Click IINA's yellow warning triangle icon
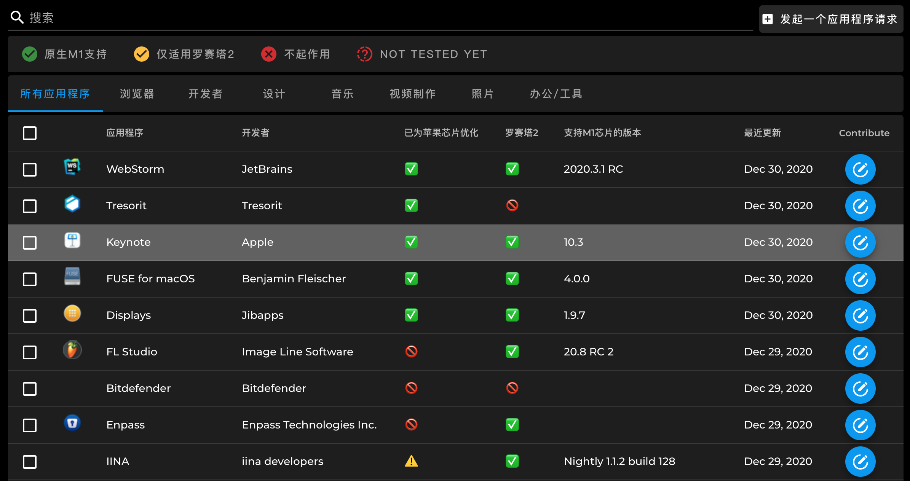The width and height of the screenshot is (910, 481). [411, 461]
